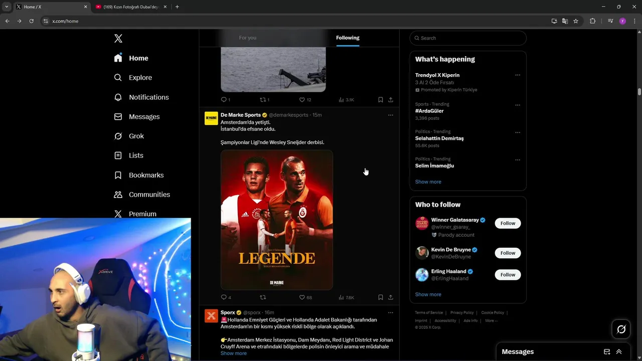Repost the De Marke Sports post

(x=263, y=297)
